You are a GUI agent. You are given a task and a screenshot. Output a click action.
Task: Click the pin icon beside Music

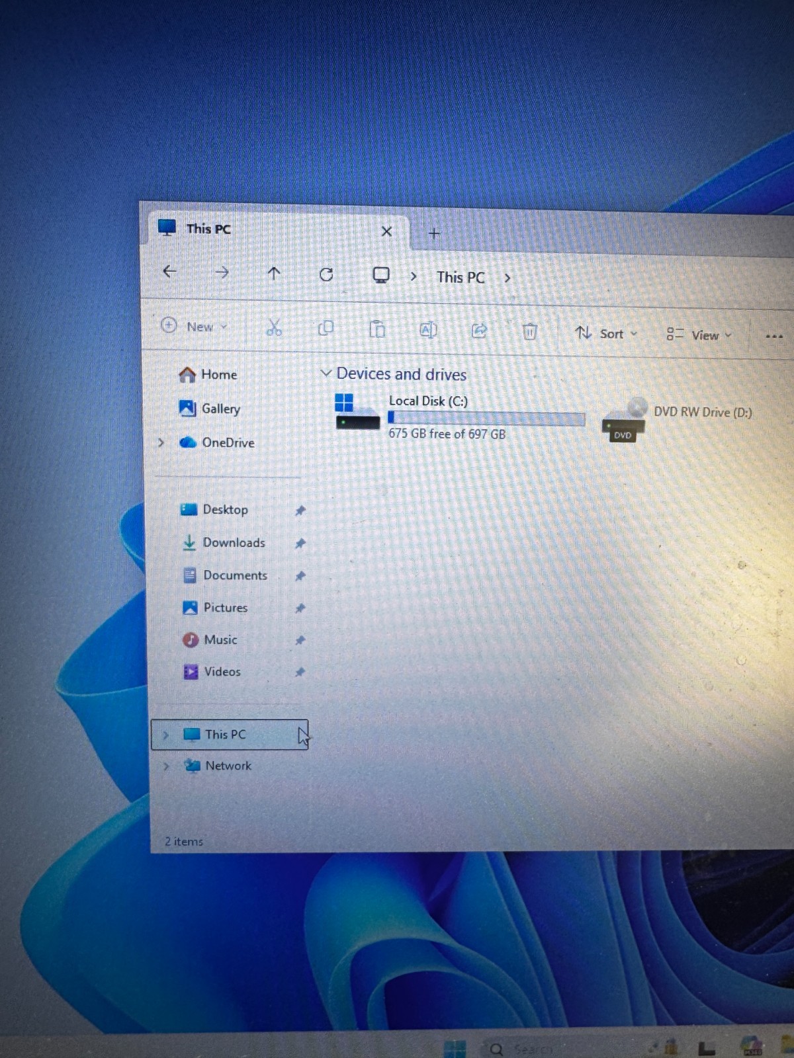pyautogui.click(x=300, y=640)
